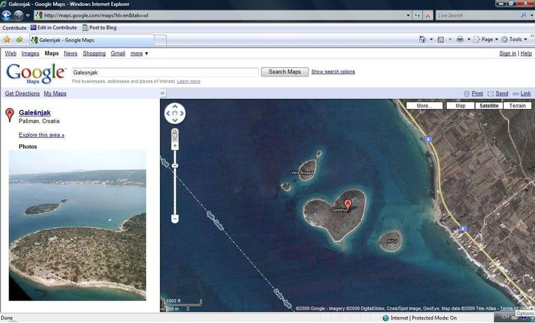535x323 pixels.
Task: Open the Home dropdown arrow
Action: tap(431, 40)
